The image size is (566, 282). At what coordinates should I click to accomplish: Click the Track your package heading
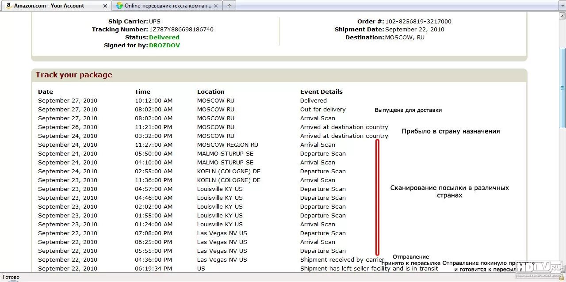pos(74,75)
